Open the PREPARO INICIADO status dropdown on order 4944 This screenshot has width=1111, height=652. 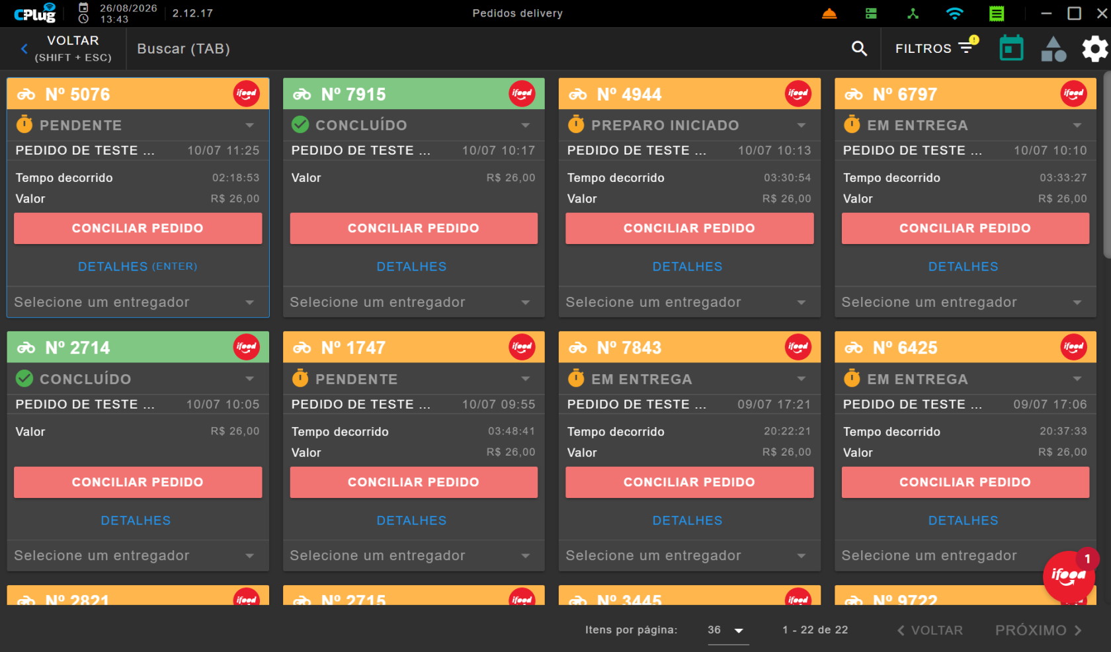[689, 125]
